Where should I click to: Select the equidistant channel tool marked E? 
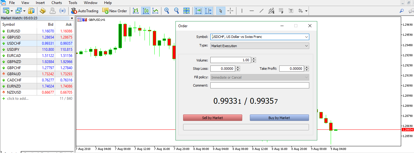click(x=271, y=11)
